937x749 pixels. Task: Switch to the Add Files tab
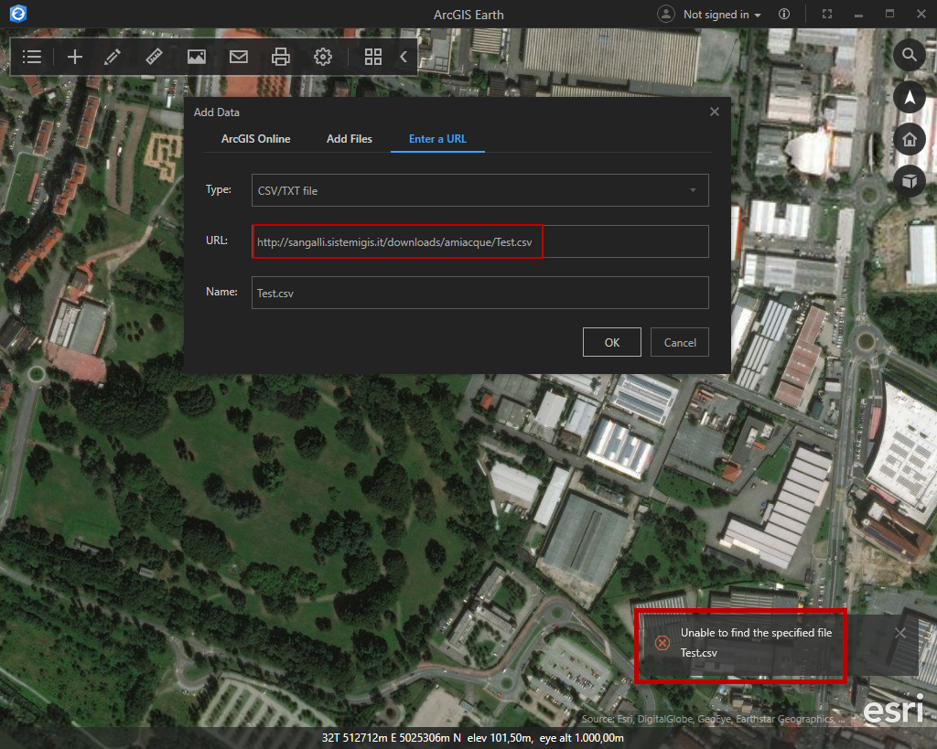pos(349,139)
